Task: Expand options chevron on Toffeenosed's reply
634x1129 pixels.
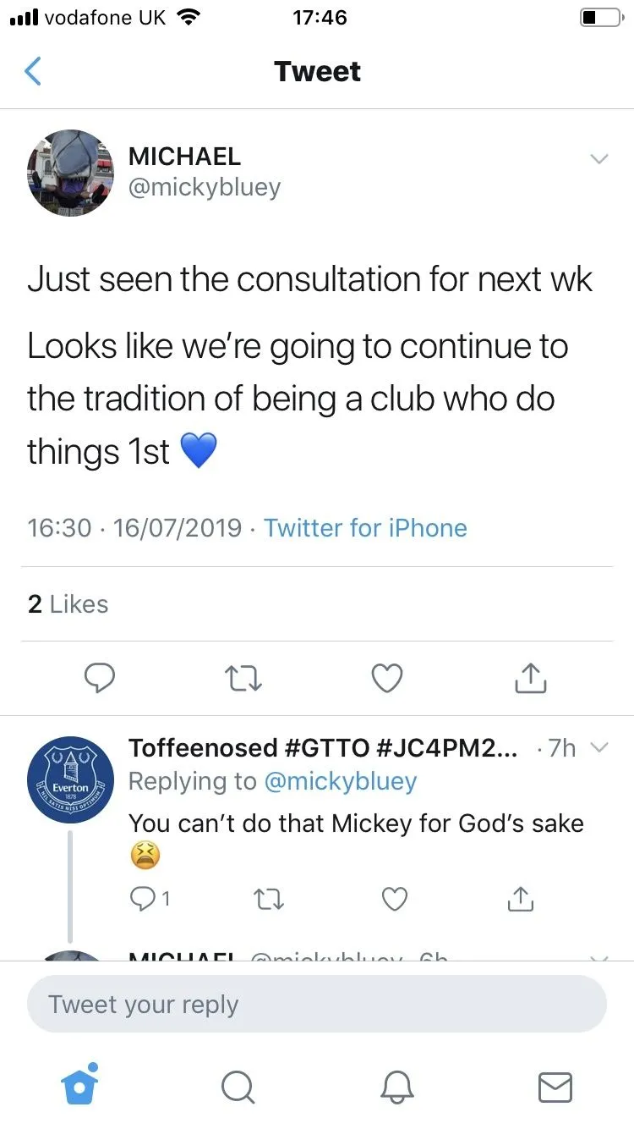Action: (598, 747)
